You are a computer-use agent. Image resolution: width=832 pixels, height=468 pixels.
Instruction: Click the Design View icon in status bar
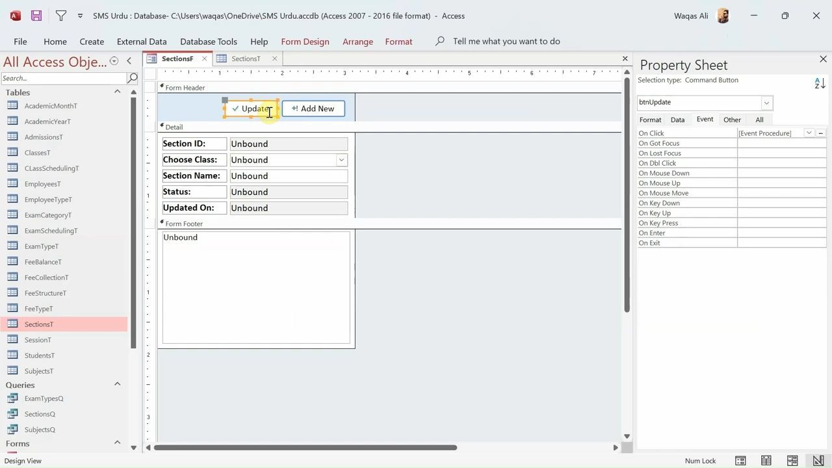point(818,461)
